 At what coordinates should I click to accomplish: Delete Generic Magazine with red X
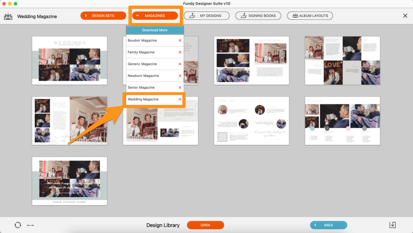(x=180, y=64)
